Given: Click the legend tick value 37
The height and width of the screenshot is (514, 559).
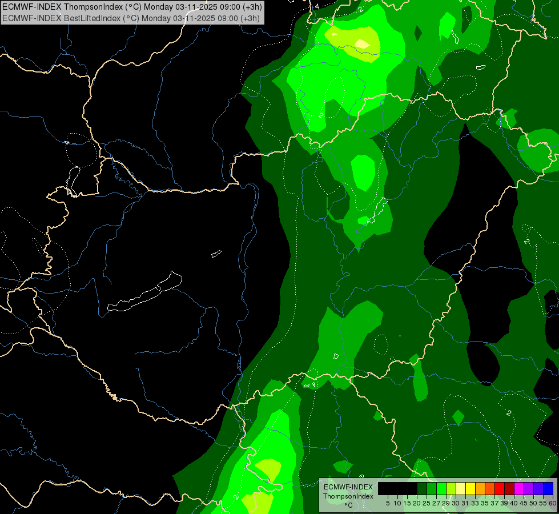Looking at the screenshot, I should [x=494, y=503].
